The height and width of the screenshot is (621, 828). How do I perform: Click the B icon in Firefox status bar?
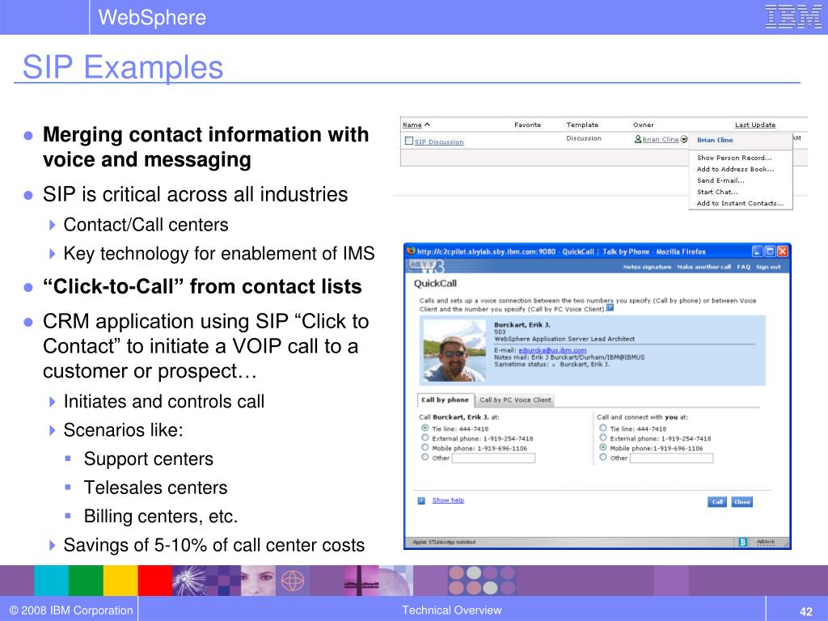coord(743,542)
